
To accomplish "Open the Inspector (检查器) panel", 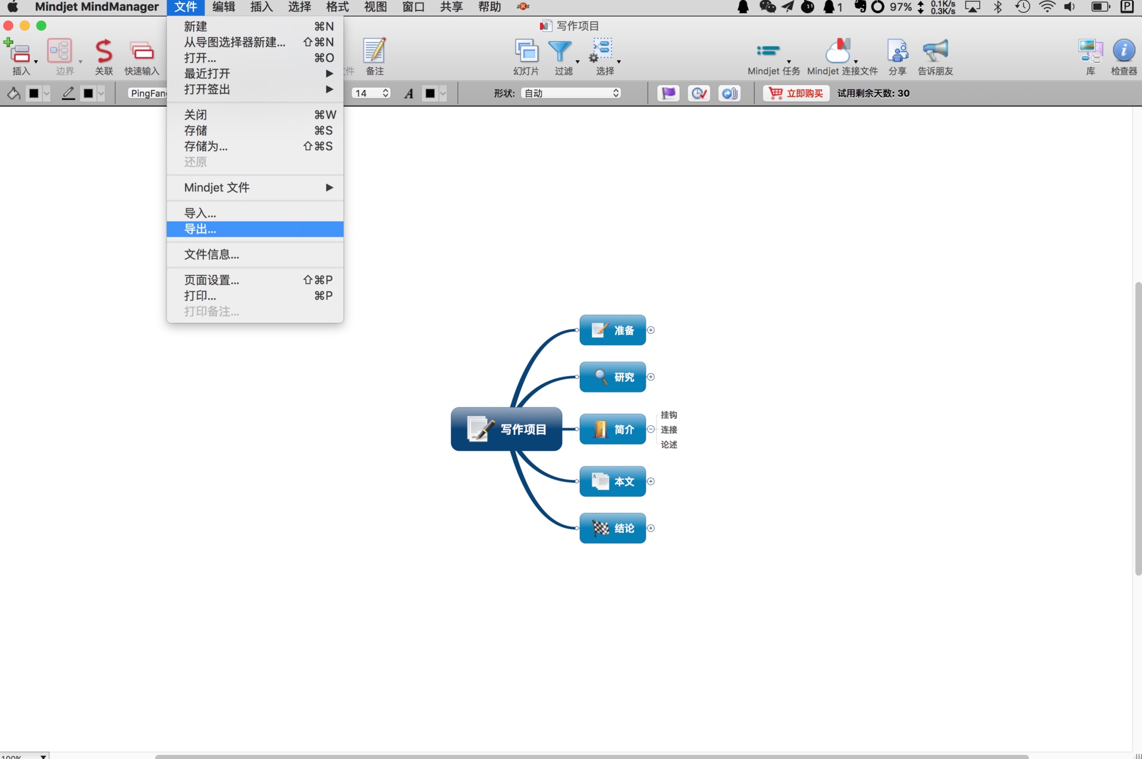I will (1123, 52).
